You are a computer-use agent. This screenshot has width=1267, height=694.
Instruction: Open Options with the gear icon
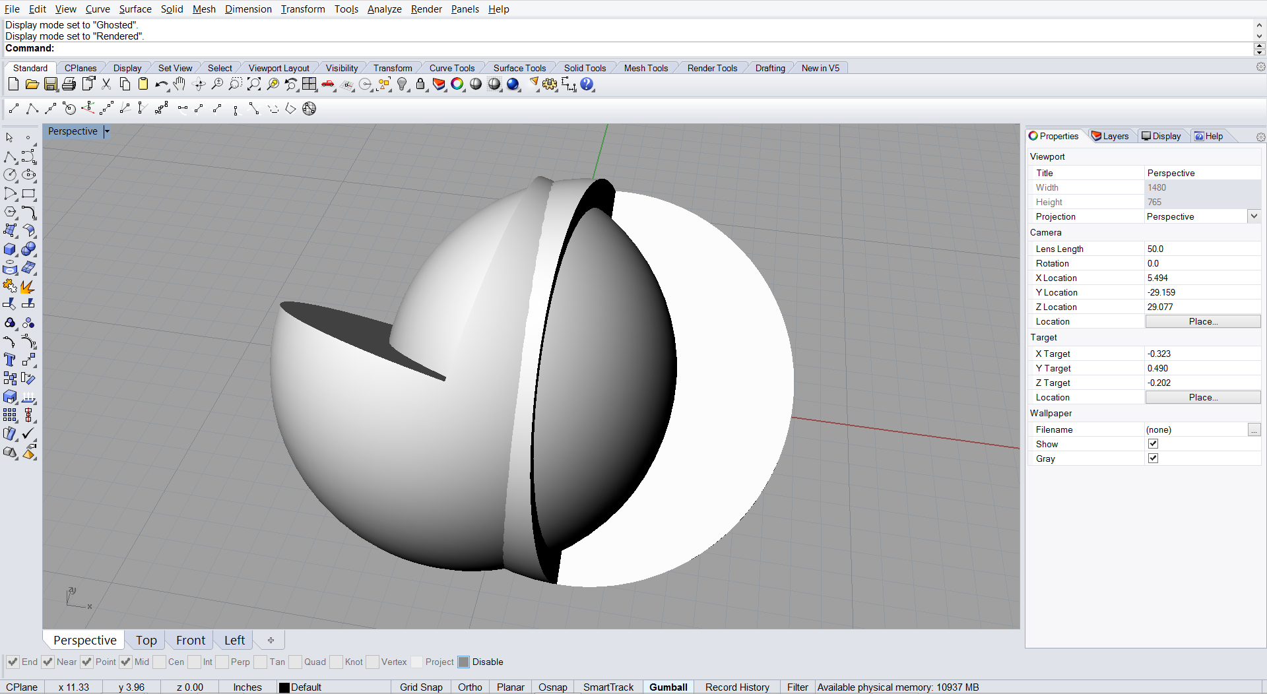tap(550, 84)
